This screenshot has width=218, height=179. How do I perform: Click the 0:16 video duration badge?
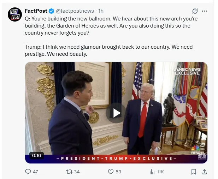point(36,155)
